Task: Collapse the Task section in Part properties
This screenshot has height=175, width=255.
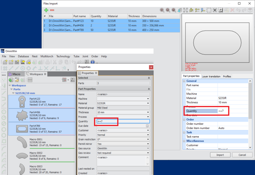Action: point(184,132)
